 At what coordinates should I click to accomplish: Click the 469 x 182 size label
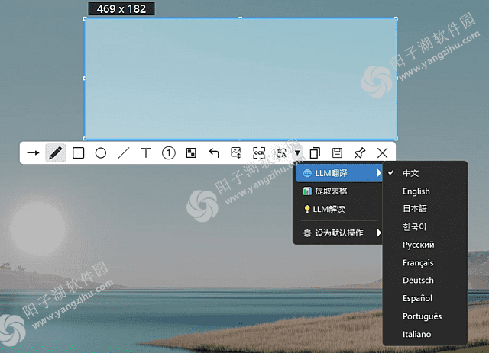click(121, 8)
